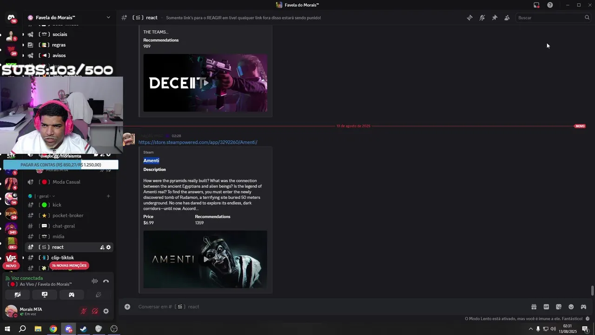Toggle the member list icon
The height and width of the screenshot is (335, 595).
click(x=507, y=18)
